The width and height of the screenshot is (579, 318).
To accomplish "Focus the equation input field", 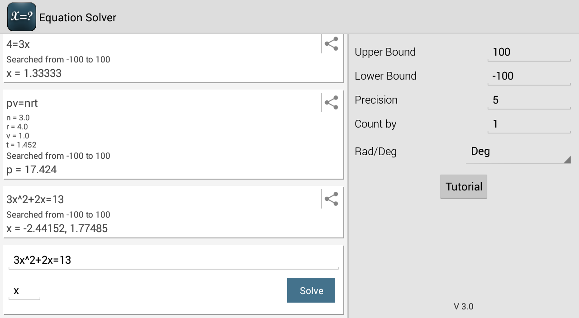I will [x=173, y=260].
